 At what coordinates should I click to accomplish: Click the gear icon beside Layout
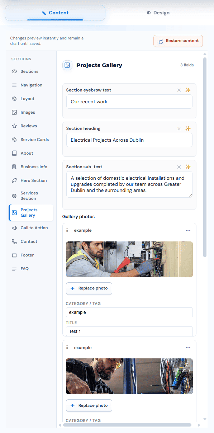14,99
